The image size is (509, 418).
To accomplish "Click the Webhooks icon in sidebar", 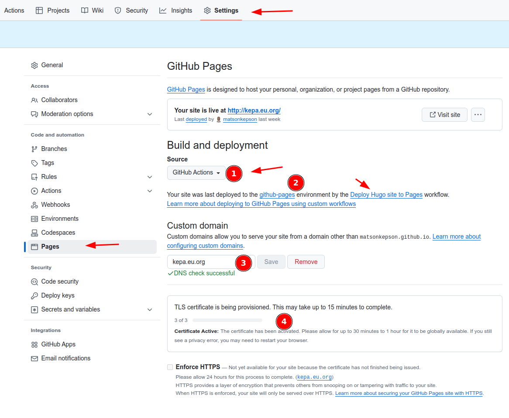I will click(x=34, y=205).
